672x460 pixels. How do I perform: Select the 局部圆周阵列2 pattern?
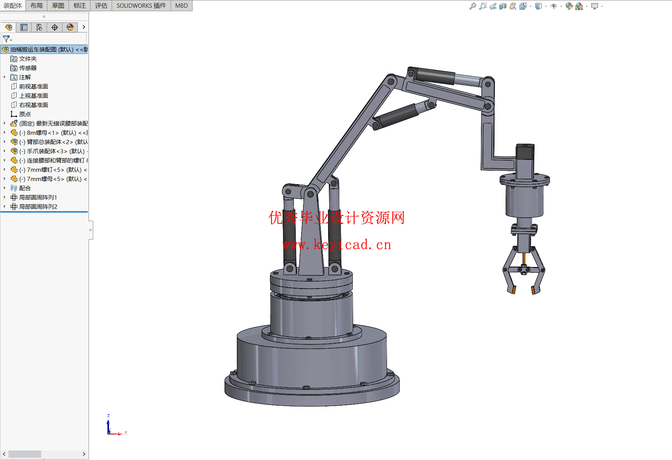coord(38,206)
